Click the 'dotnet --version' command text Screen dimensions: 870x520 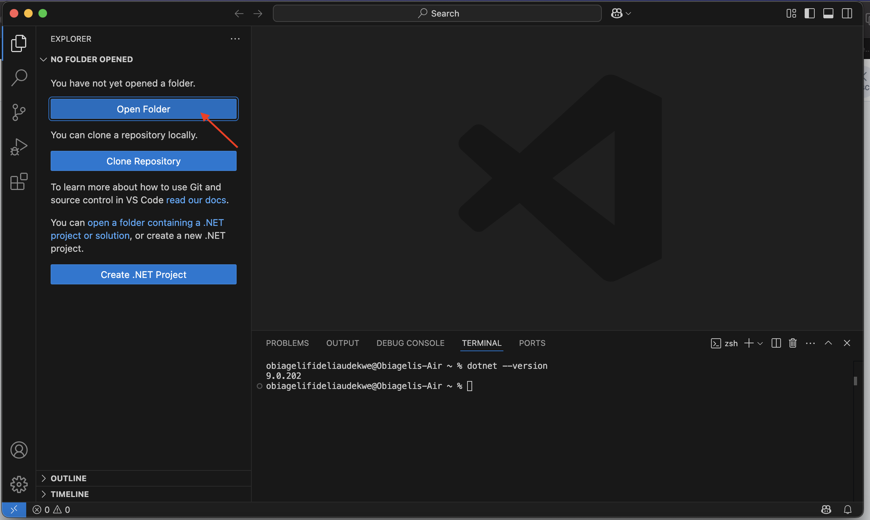pos(507,366)
